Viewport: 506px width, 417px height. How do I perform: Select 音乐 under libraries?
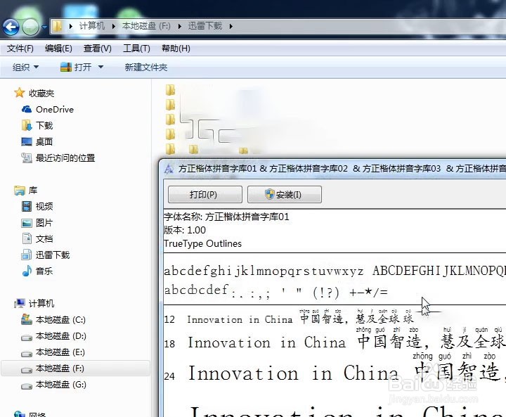(x=44, y=271)
